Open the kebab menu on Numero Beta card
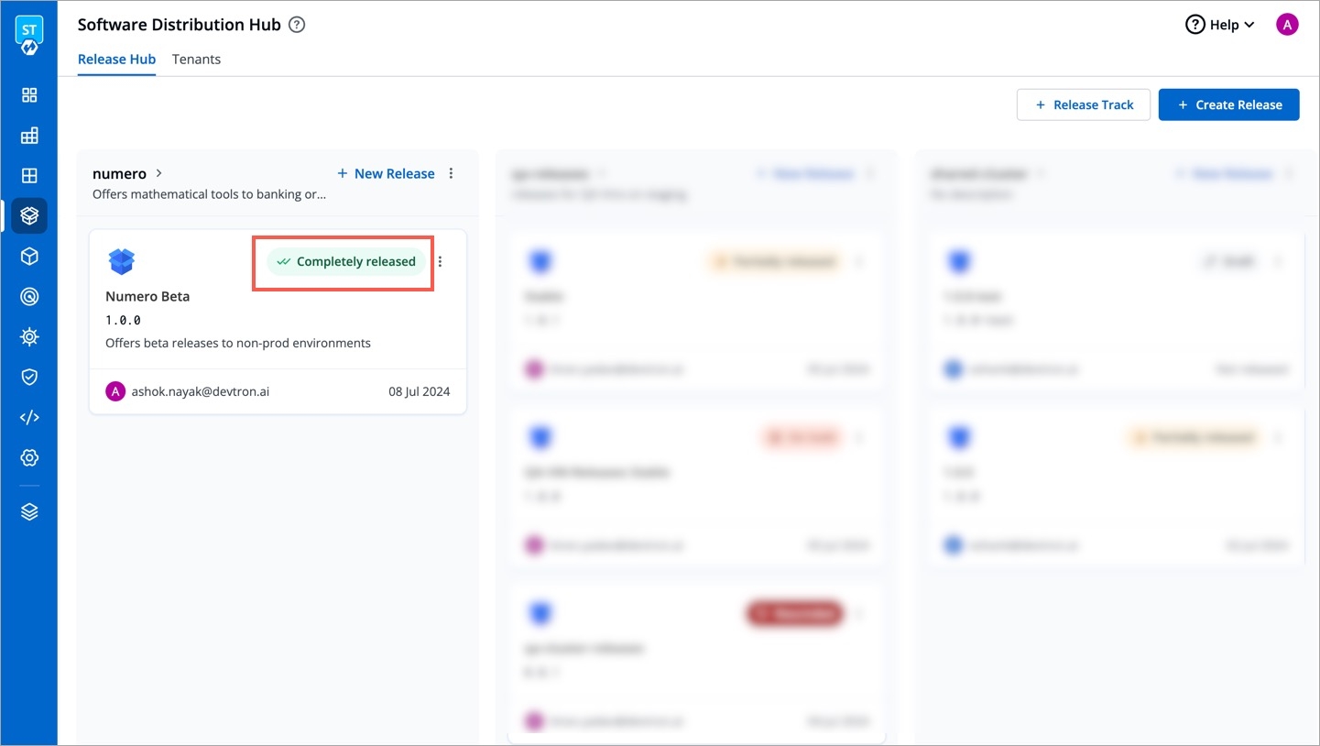Image resolution: width=1320 pixels, height=746 pixels. (x=441, y=262)
